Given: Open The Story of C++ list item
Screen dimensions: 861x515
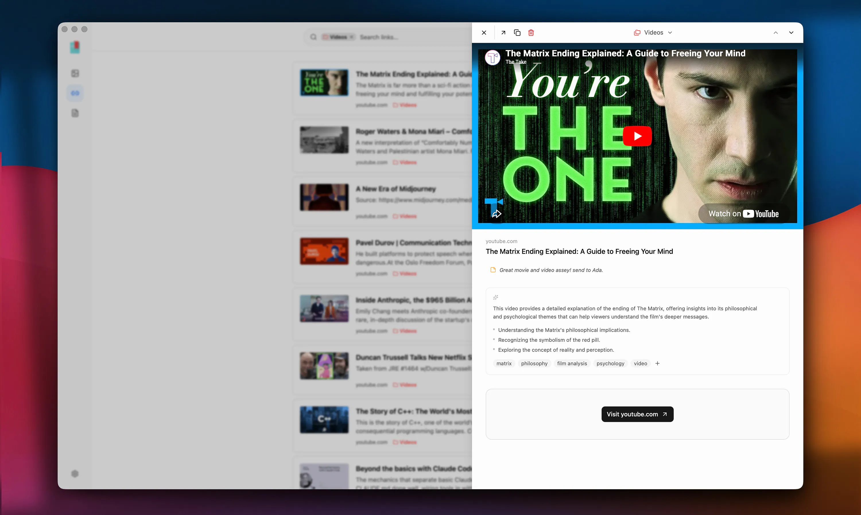Looking at the screenshot, I should (383, 426).
